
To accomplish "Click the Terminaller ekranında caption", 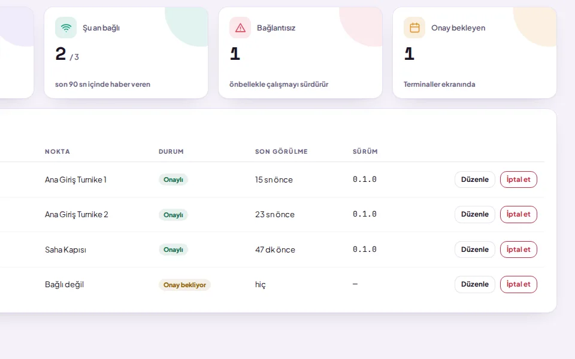I will tap(439, 84).
